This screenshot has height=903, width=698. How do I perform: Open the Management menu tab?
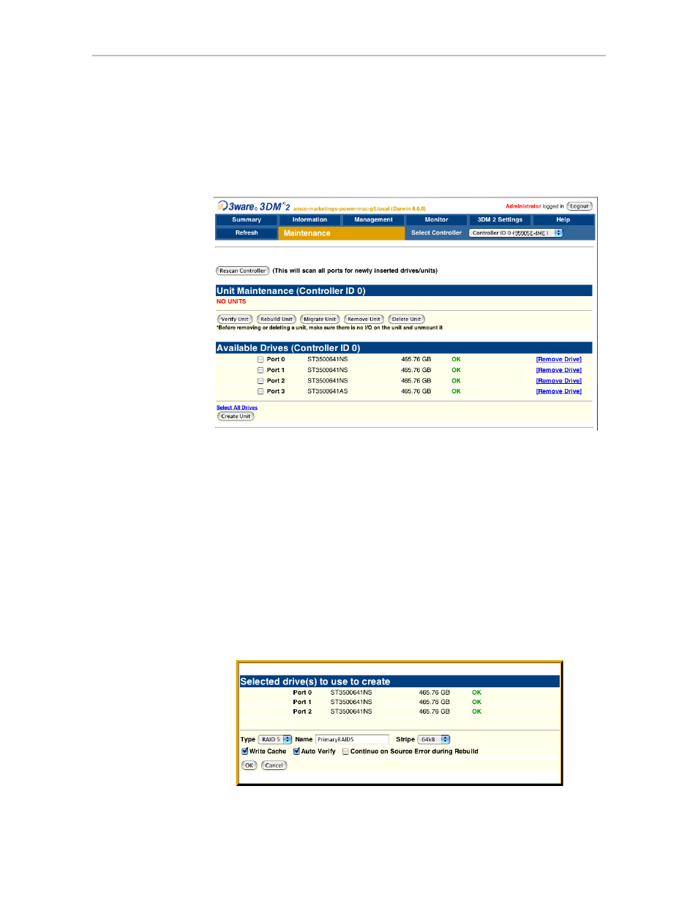373,219
